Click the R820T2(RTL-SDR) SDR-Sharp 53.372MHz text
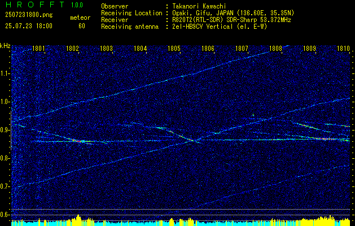Viewport: 355px width, 226px height. click(x=230, y=20)
